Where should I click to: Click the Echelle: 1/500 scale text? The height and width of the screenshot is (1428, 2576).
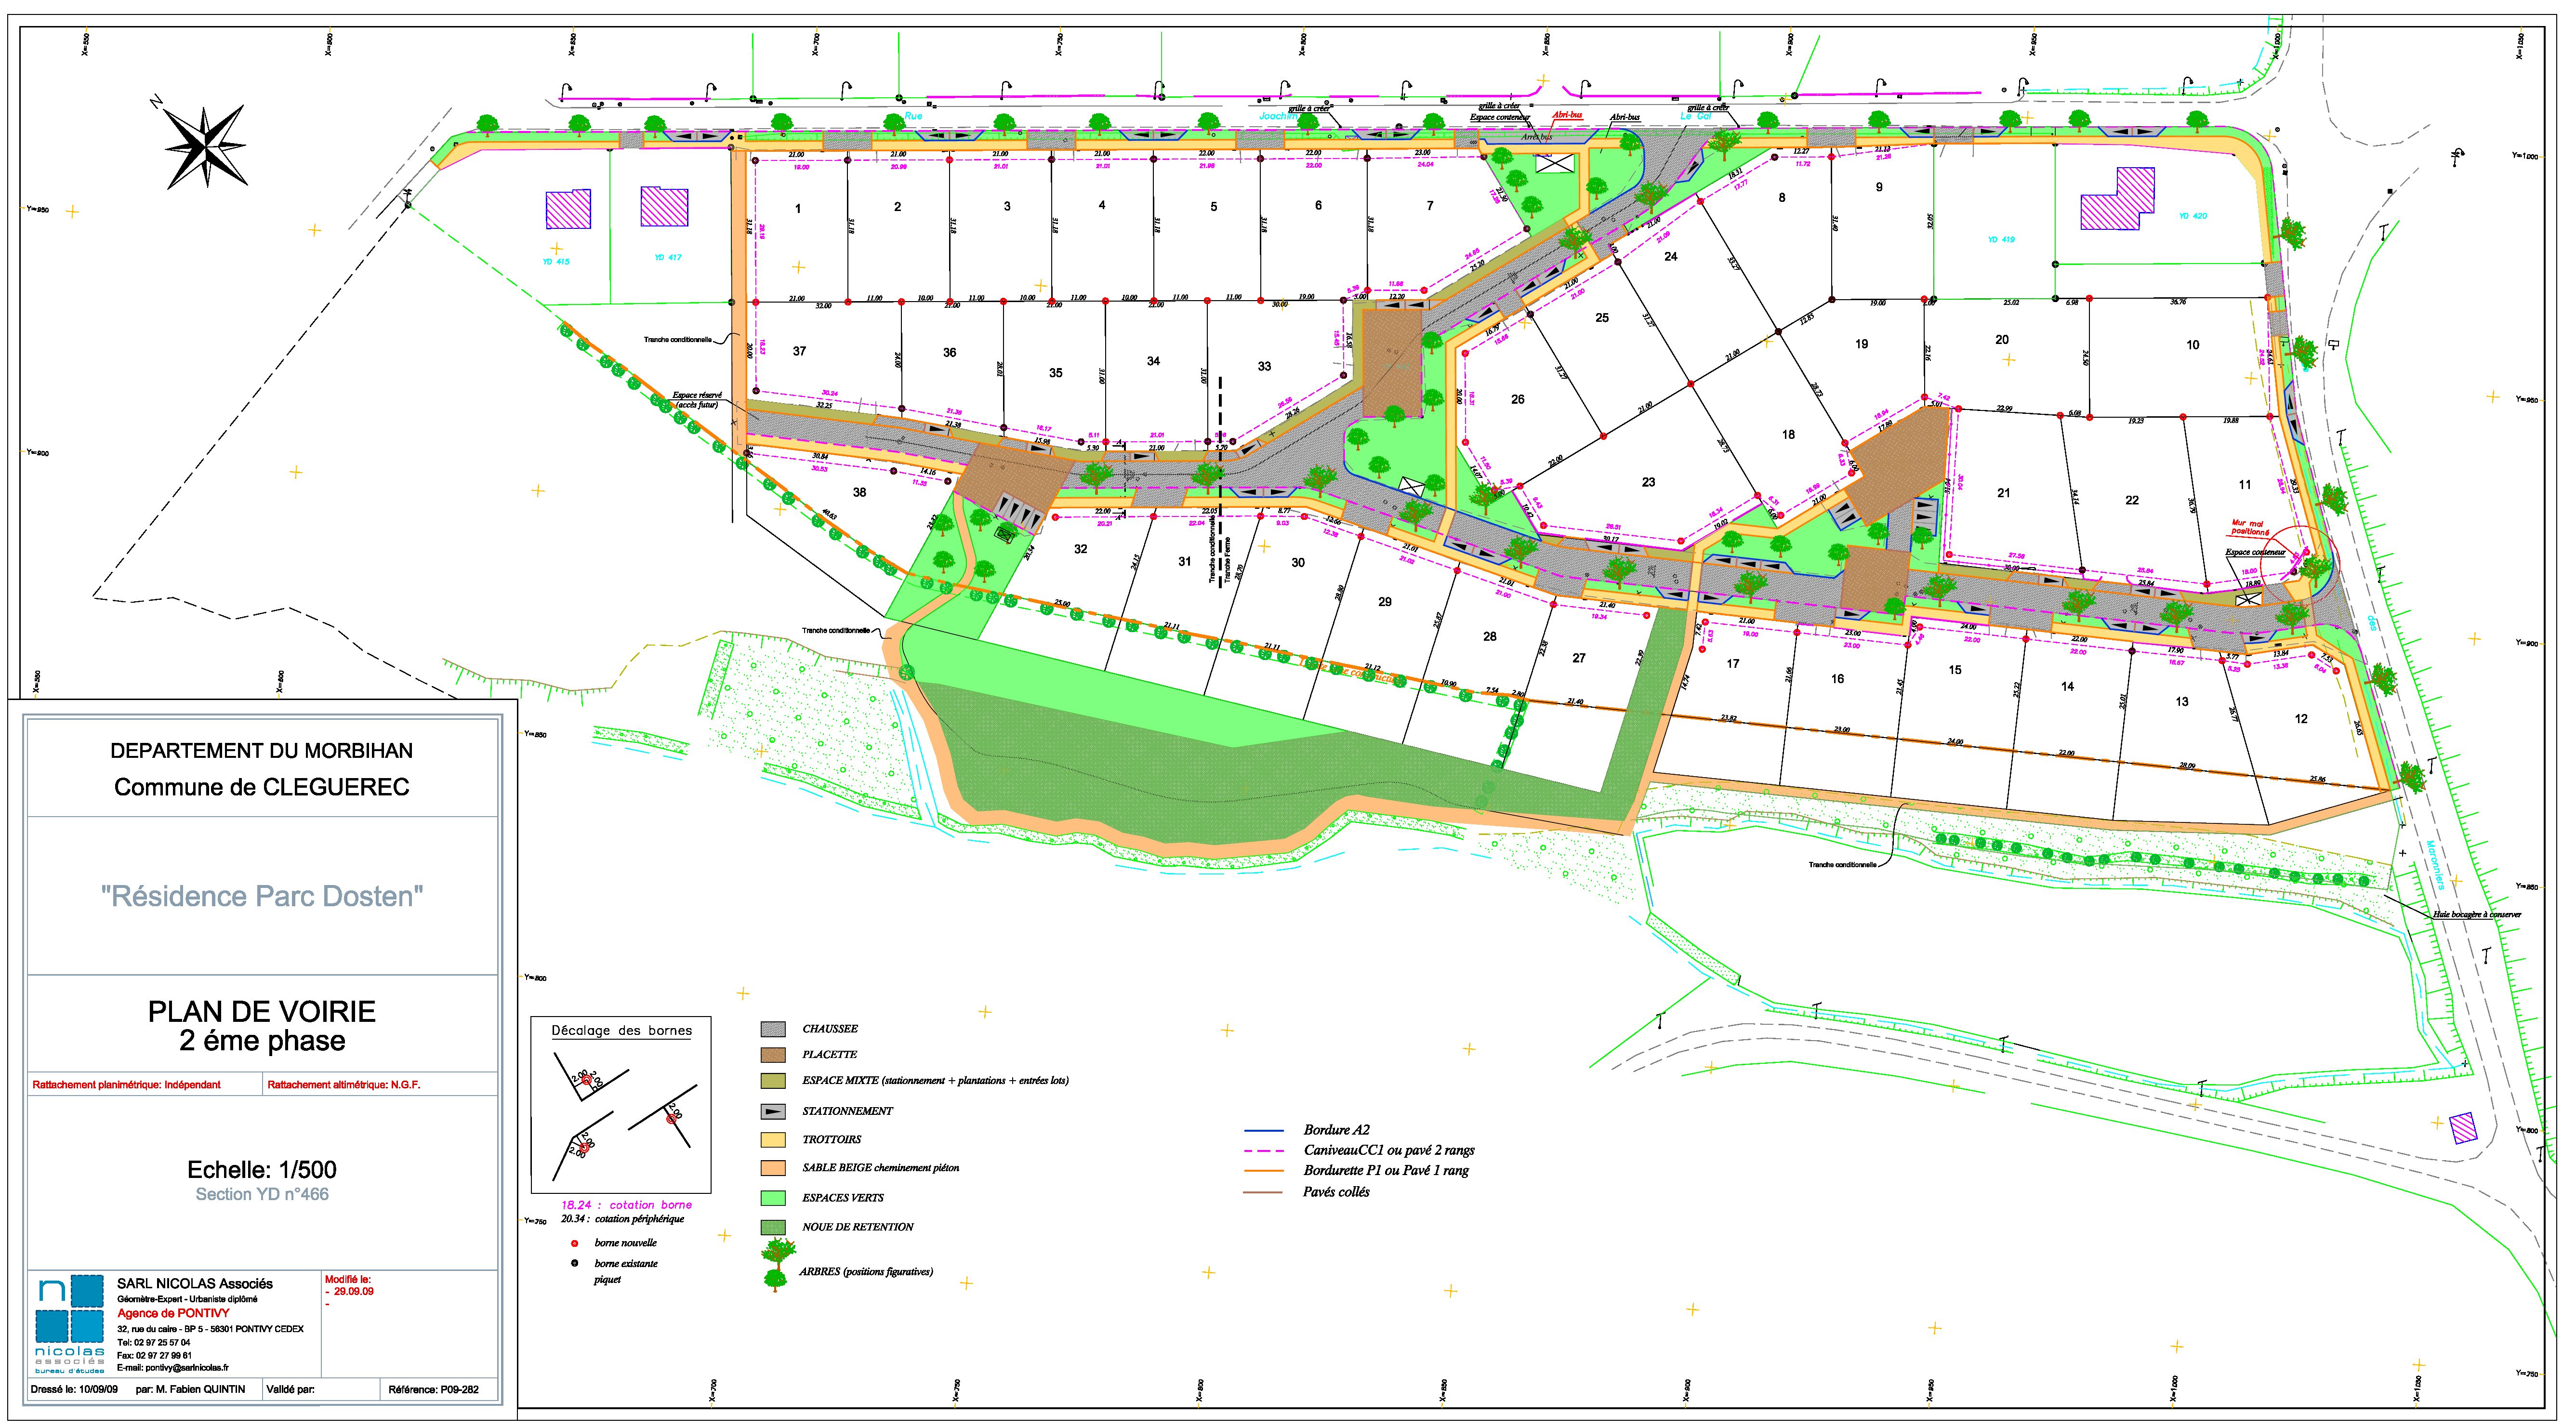pyautogui.click(x=262, y=1170)
